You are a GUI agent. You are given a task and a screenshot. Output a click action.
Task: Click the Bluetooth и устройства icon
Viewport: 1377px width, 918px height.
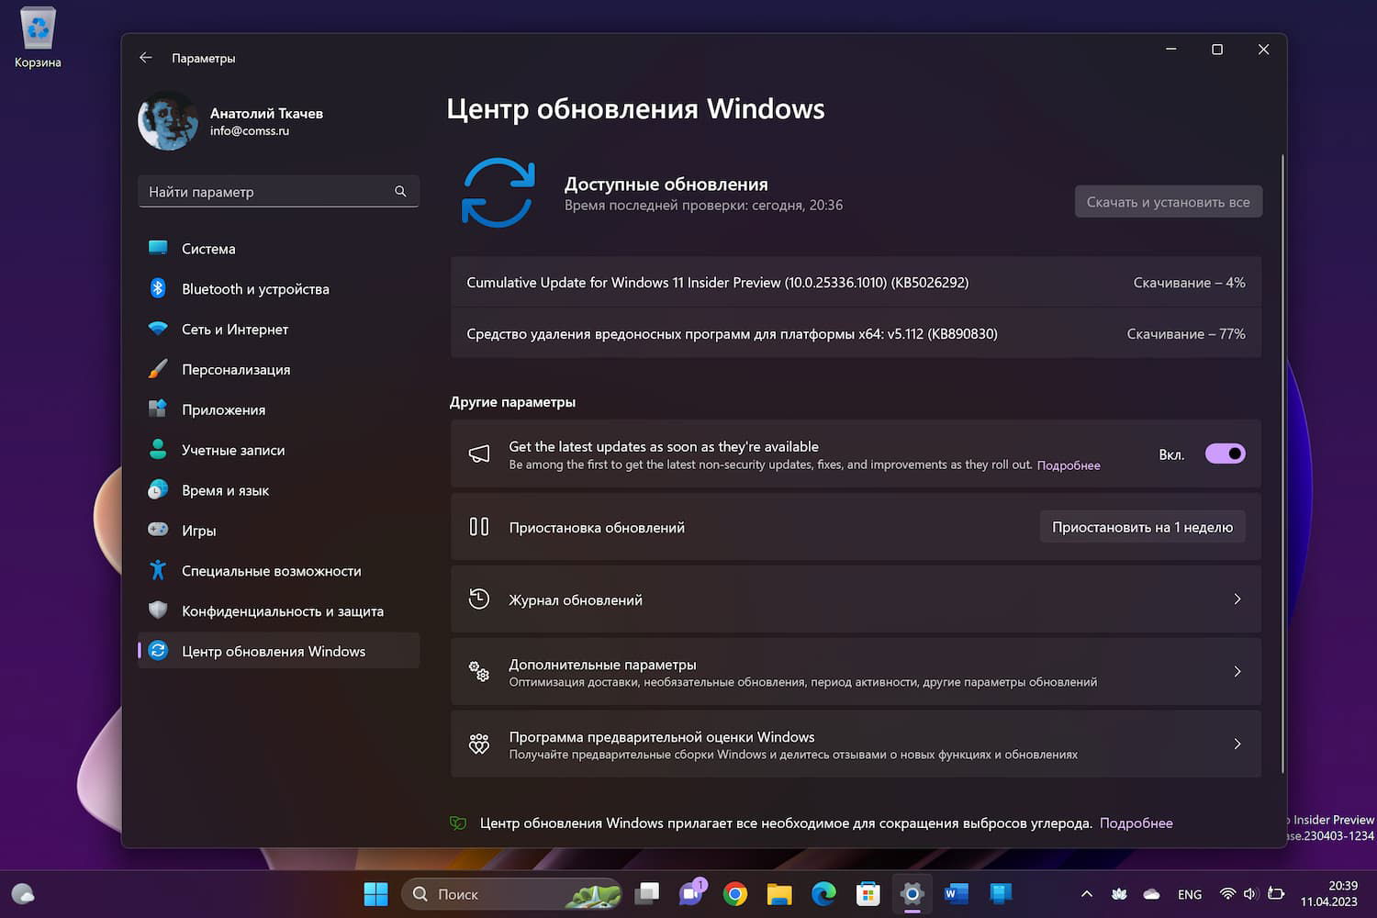pyautogui.click(x=158, y=288)
